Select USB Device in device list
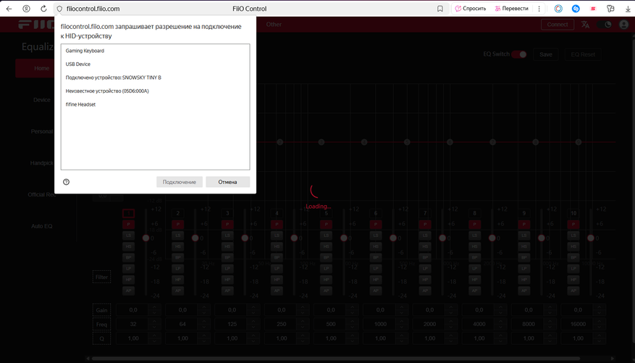 (155, 64)
